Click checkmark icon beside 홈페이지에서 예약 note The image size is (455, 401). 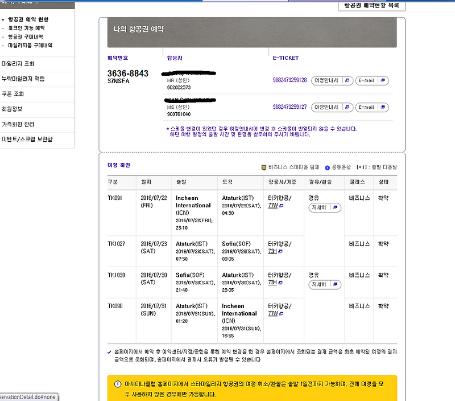coord(109,352)
